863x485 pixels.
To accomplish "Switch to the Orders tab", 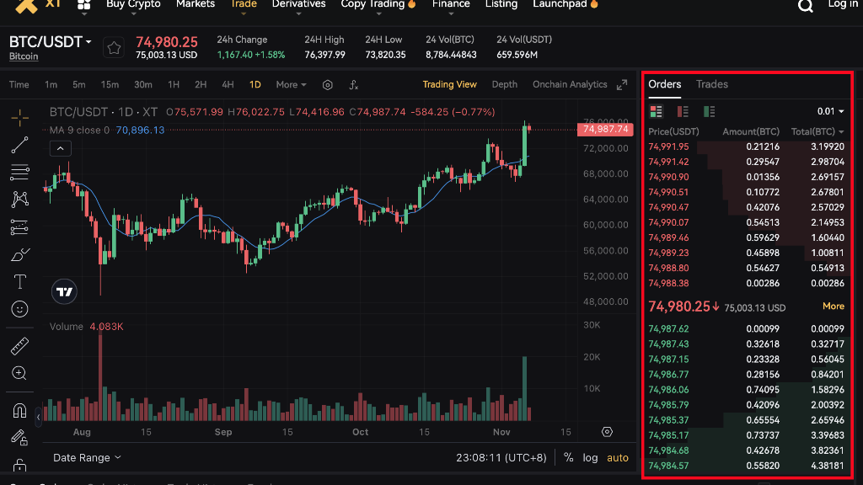I will click(664, 84).
